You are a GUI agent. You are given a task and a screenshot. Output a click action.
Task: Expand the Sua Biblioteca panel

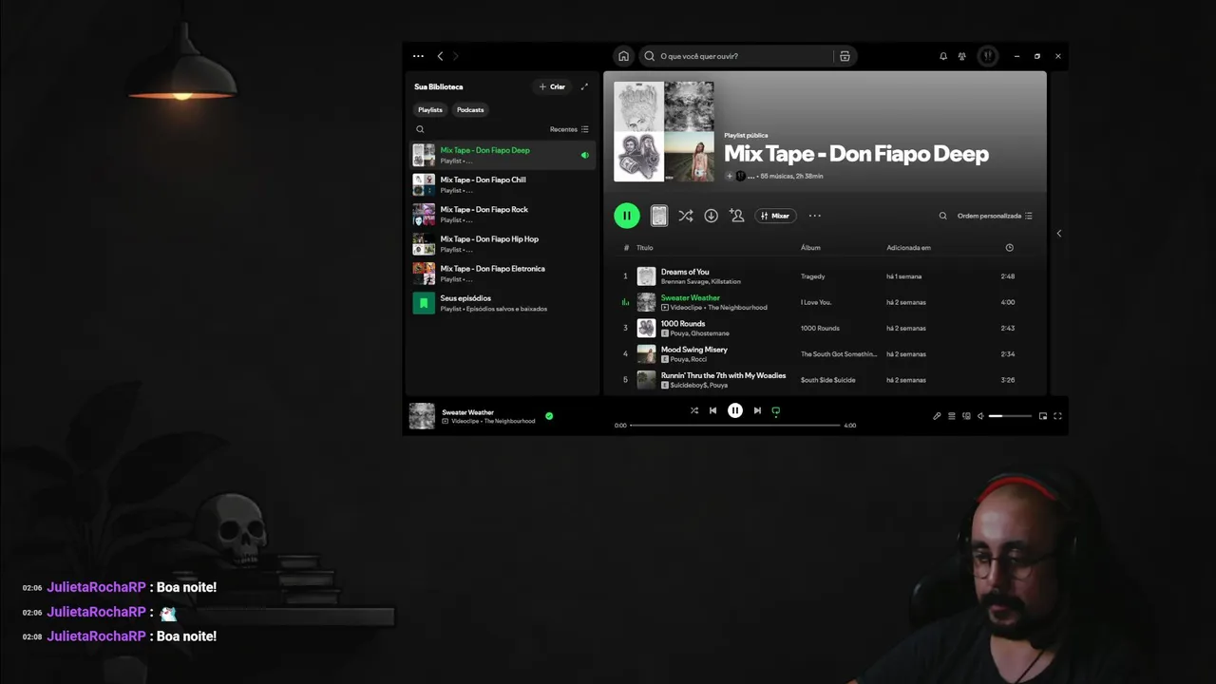point(584,86)
